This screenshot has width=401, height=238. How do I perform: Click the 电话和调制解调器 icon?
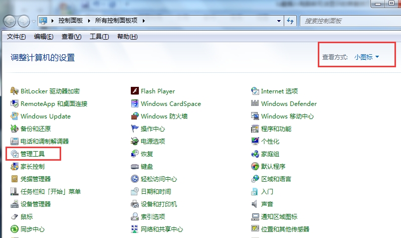[15, 141]
